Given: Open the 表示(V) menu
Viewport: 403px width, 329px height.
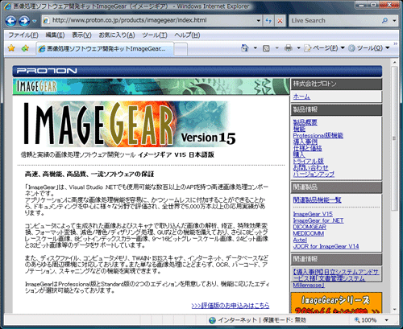Looking at the screenshot, I should pyautogui.click(x=81, y=35).
